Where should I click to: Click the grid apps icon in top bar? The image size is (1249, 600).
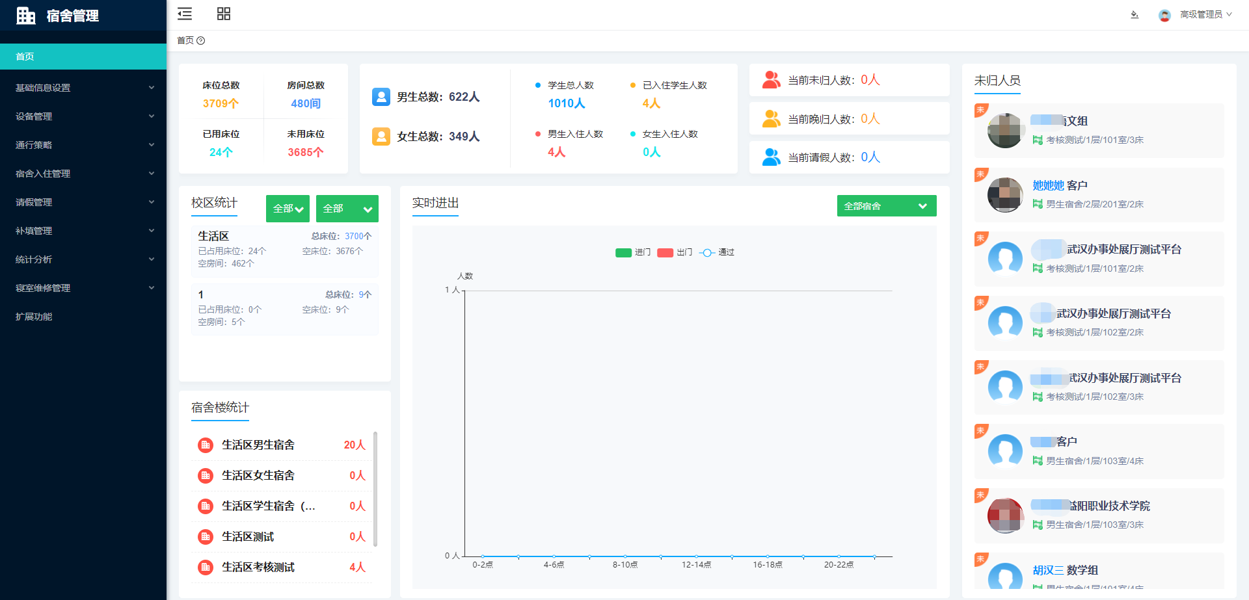[224, 14]
